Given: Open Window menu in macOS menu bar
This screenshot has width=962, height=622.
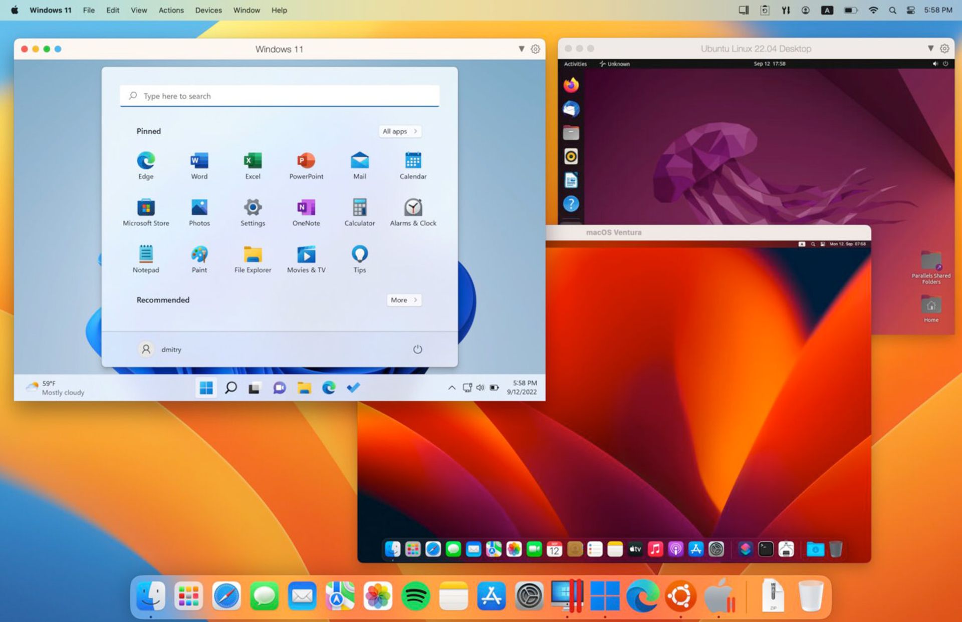Looking at the screenshot, I should (247, 9).
